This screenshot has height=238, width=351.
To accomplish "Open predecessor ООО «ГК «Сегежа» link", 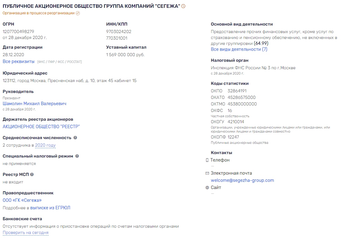I will click(x=22, y=200).
